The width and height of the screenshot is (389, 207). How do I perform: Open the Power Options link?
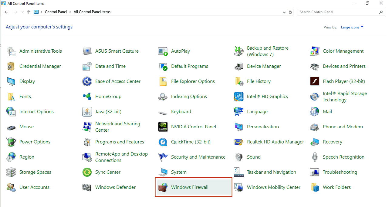(x=35, y=142)
